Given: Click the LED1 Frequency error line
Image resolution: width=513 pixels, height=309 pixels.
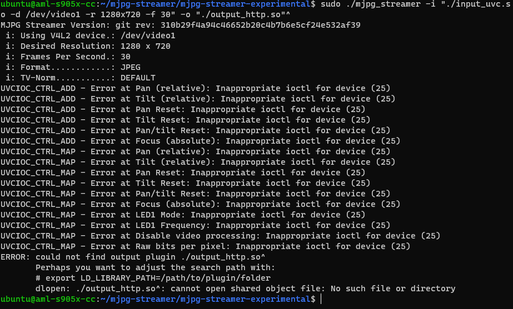Looking at the screenshot, I should (x=195, y=225).
